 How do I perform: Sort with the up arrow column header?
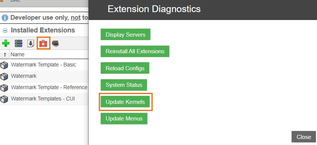tap(5, 54)
